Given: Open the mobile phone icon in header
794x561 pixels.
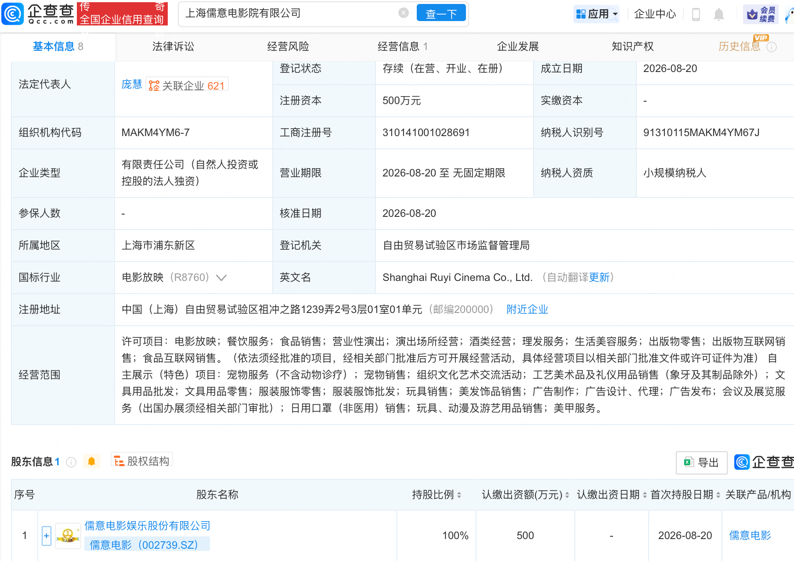Looking at the screenshot, I should click(696, 14).
